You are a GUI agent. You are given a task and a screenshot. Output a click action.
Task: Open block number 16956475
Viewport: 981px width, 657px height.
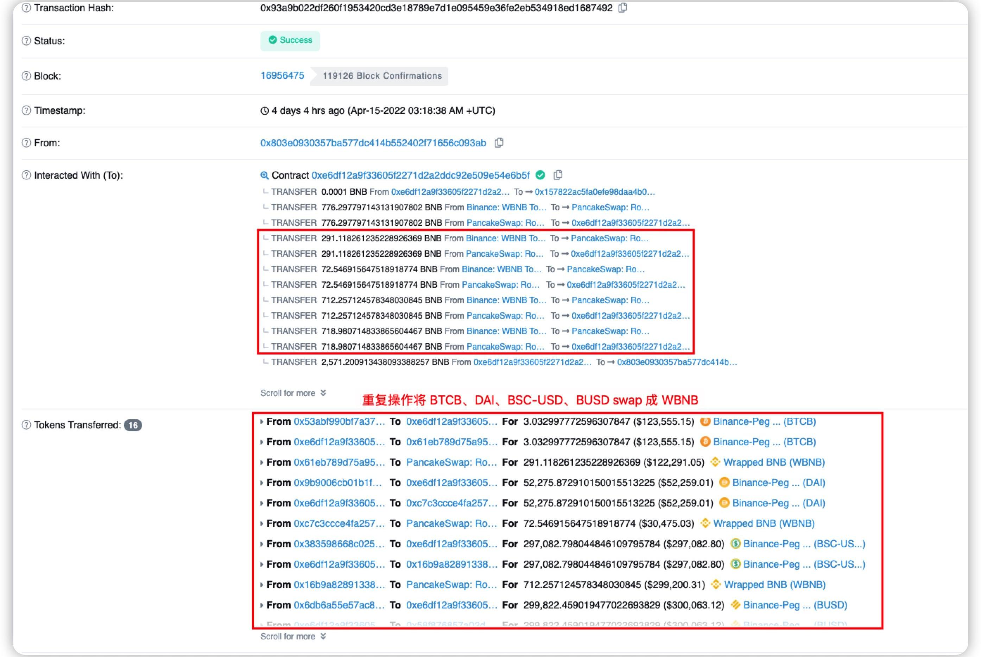(282, 75)
